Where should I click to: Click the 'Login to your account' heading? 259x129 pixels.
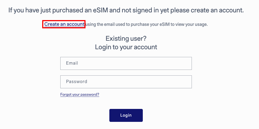pos(126,47)
